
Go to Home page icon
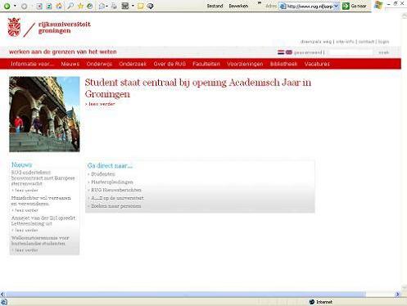[x=59, y=6]
